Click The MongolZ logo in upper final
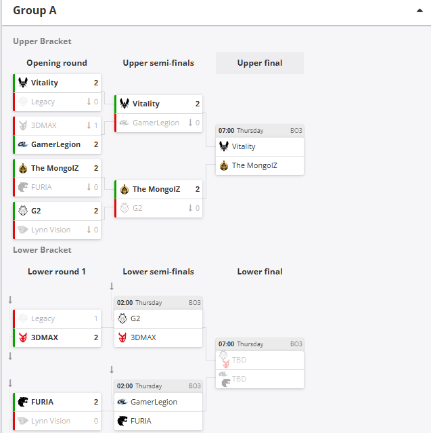The image size is (431, 433). click(224, 165)
